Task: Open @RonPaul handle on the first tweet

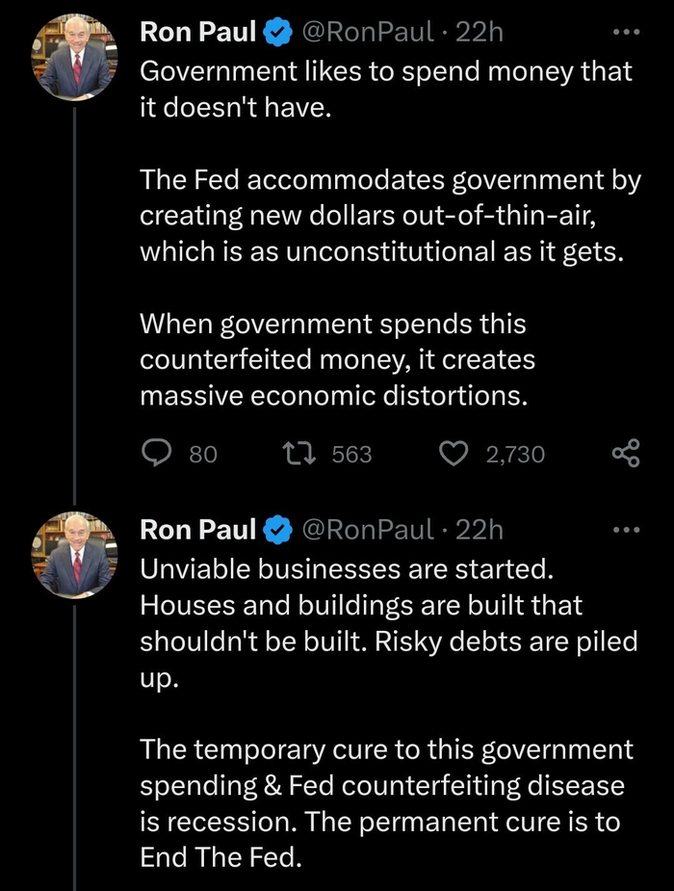Action: click(369, 33)
